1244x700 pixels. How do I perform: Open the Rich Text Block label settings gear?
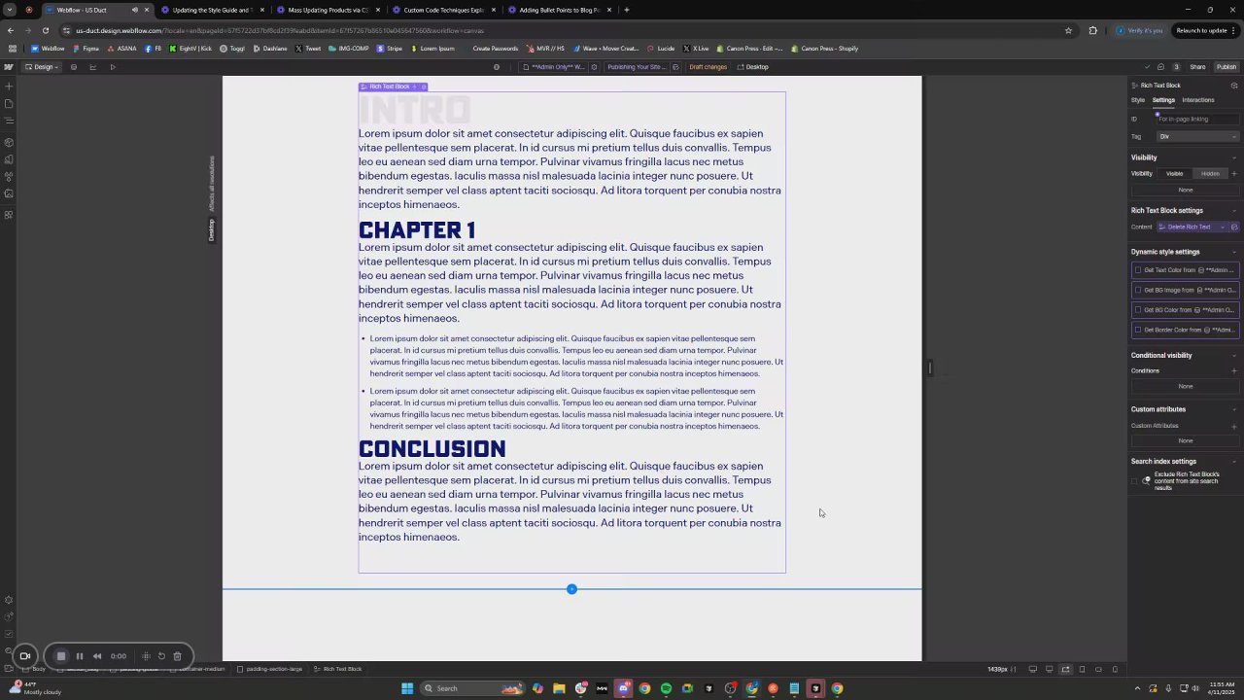click(424, 87)
